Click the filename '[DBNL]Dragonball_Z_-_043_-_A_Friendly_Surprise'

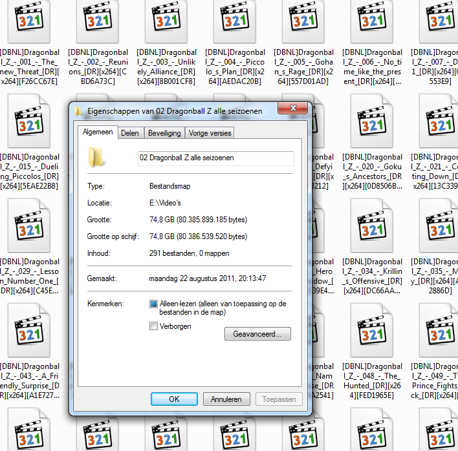pos(29,381)
